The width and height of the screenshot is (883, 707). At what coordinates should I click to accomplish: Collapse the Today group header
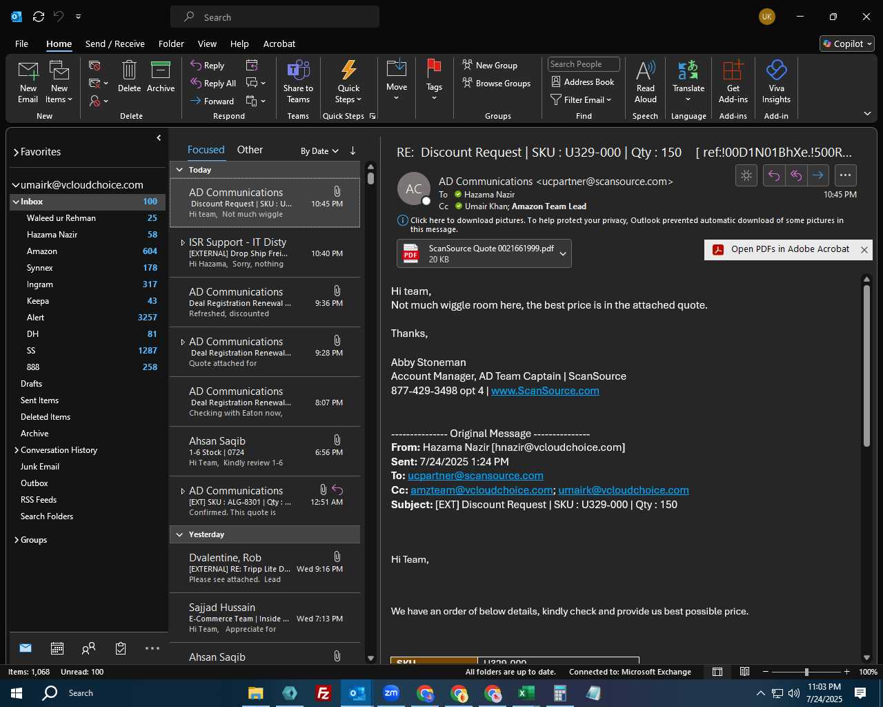pos(179,170)
